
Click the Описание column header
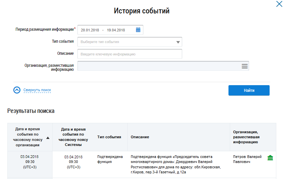coord(140,137)
